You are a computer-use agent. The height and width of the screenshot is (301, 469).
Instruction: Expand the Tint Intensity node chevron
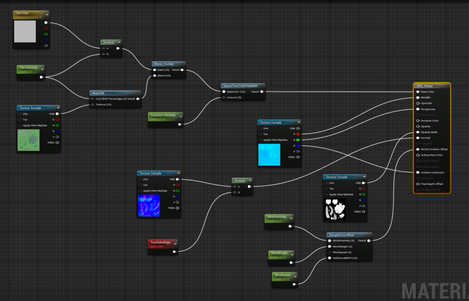(42, 69)
